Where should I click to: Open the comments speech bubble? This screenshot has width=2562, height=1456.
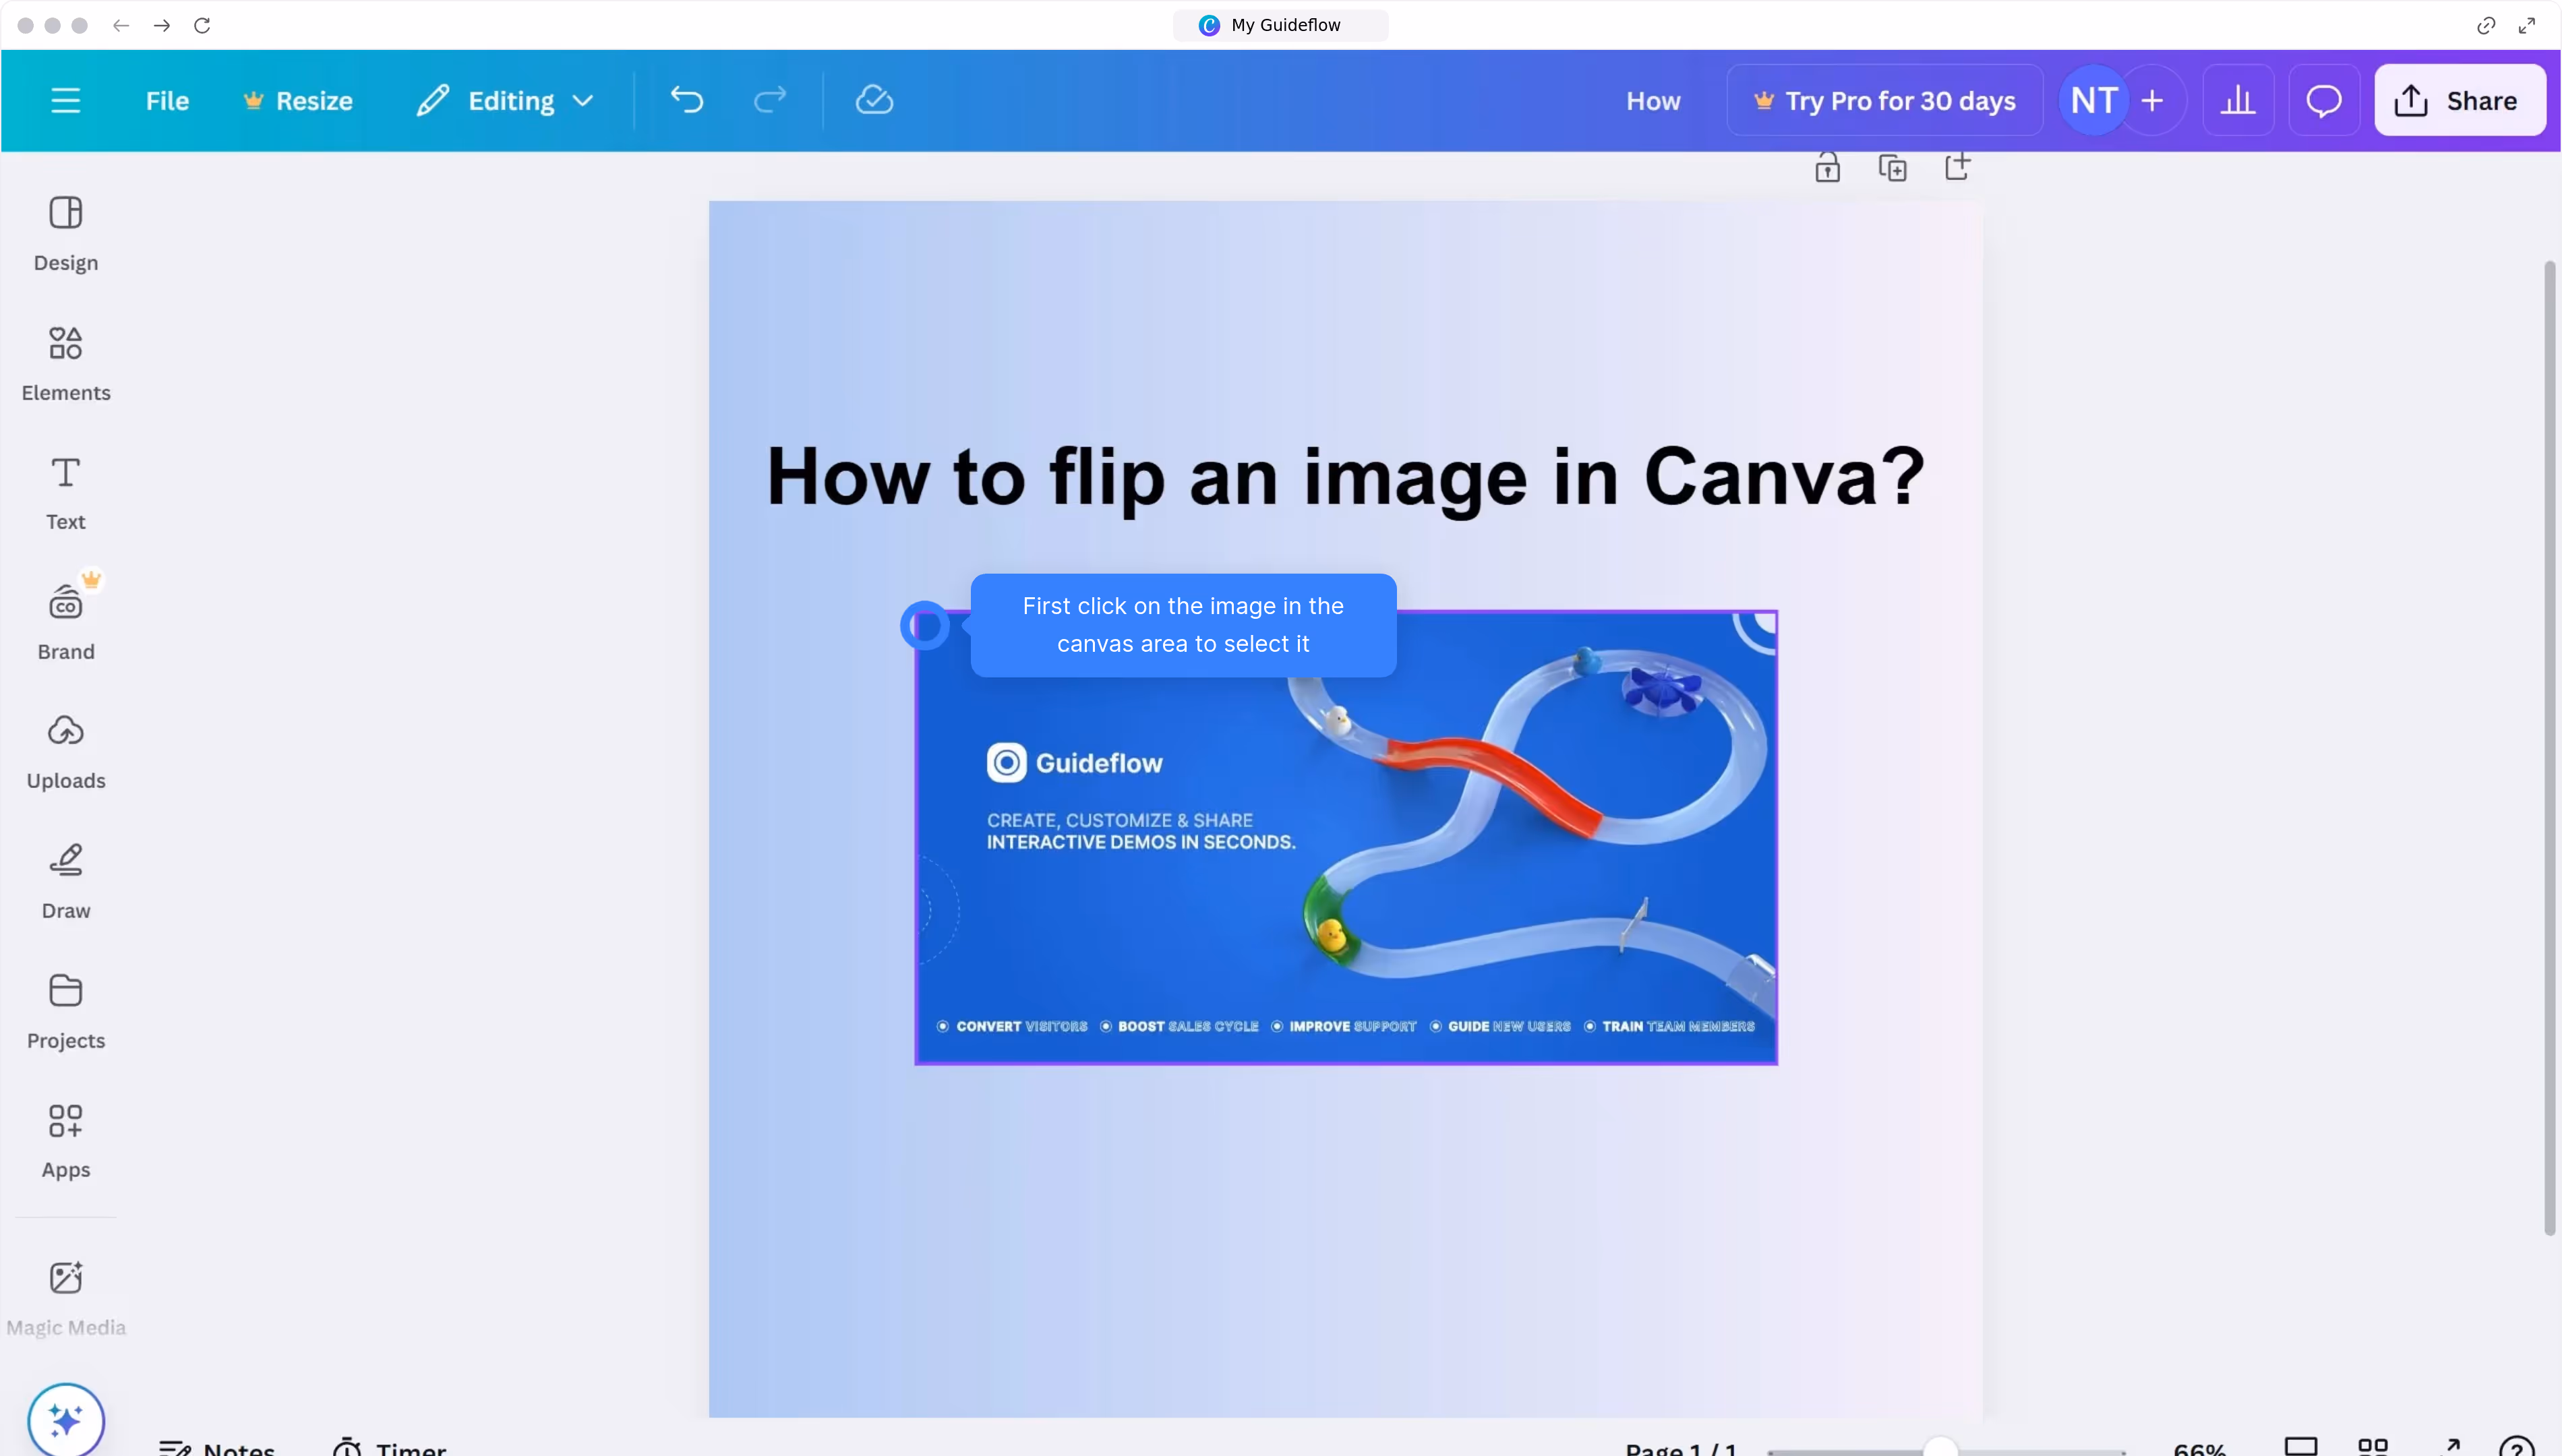(2323, 100)
